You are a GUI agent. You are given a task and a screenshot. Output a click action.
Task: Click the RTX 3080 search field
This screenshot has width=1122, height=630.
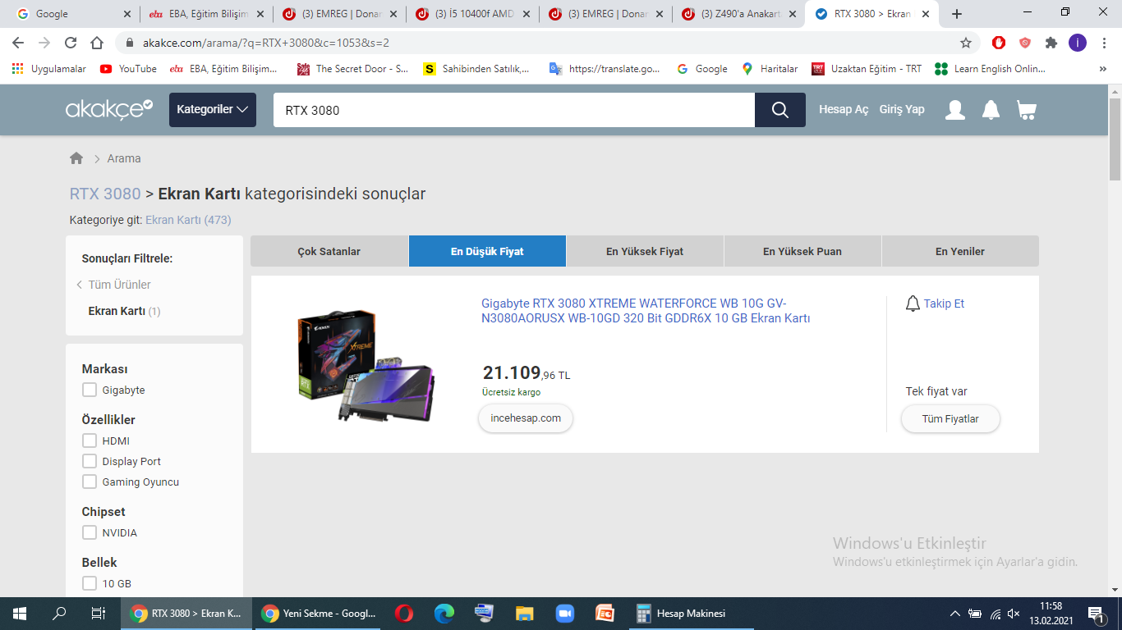[x=514, y=110]
